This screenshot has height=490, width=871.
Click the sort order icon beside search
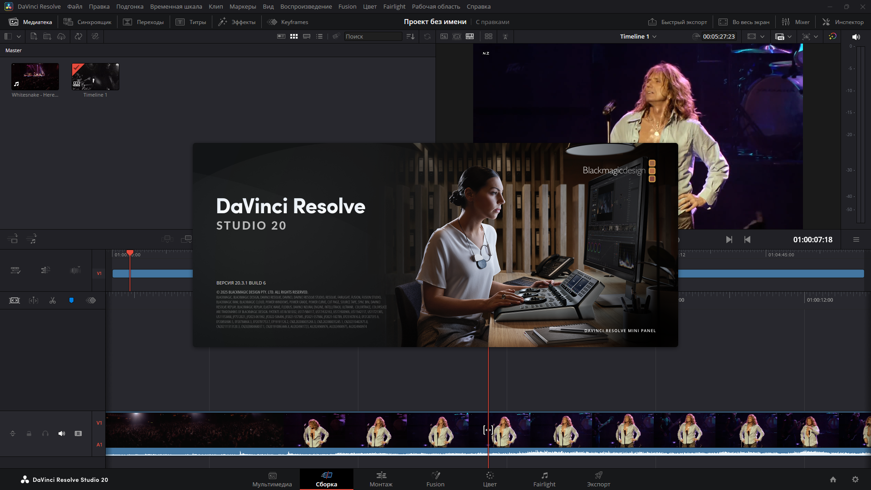[411, 36]
